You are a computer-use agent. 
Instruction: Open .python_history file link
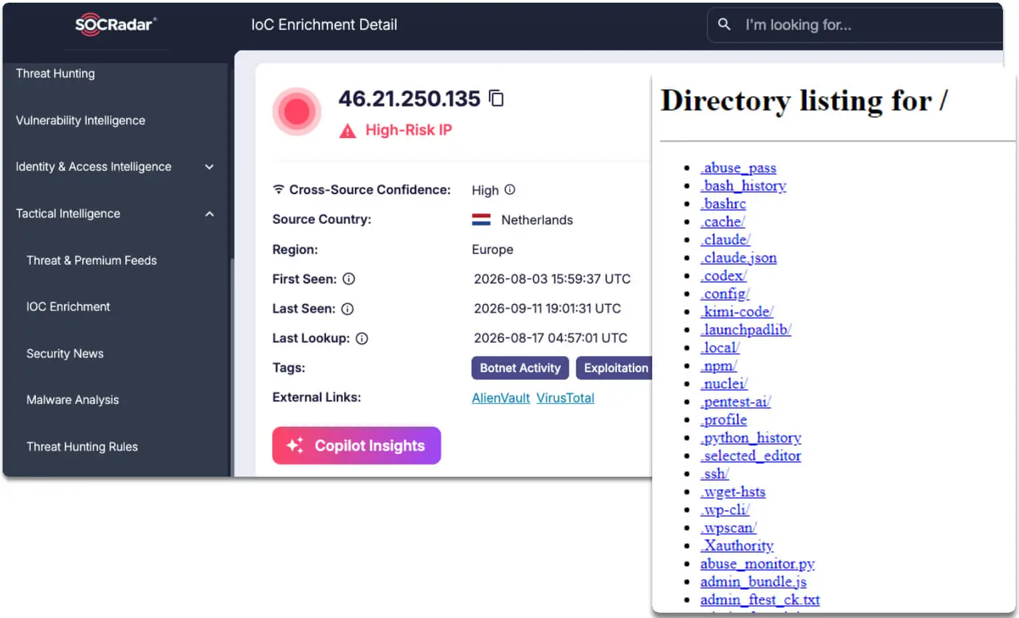tap(751, 438)
